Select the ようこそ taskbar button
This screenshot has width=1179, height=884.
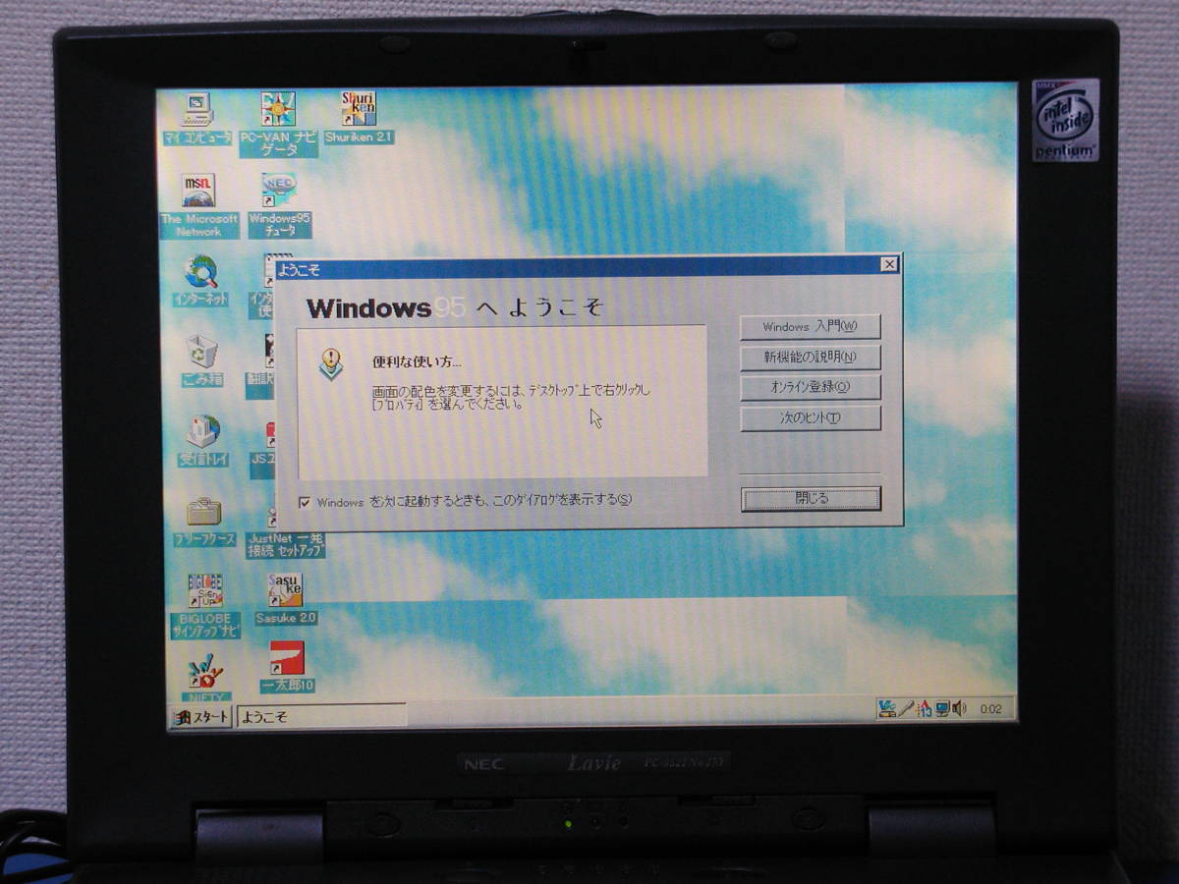point(321,717)
